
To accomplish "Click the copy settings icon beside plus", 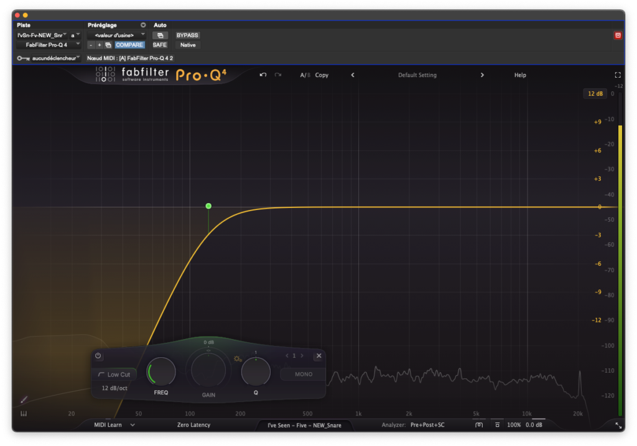I will click(108, 45).
